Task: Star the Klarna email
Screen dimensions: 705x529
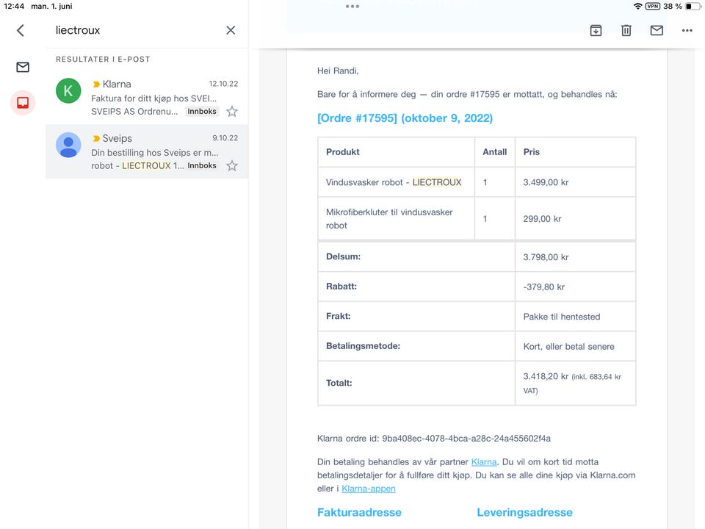Action: (232, 112)
